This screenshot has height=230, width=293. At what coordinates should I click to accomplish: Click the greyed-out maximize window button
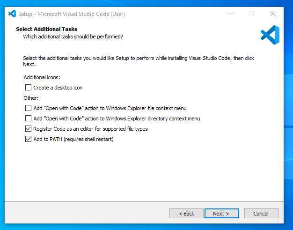coord(251,14)
